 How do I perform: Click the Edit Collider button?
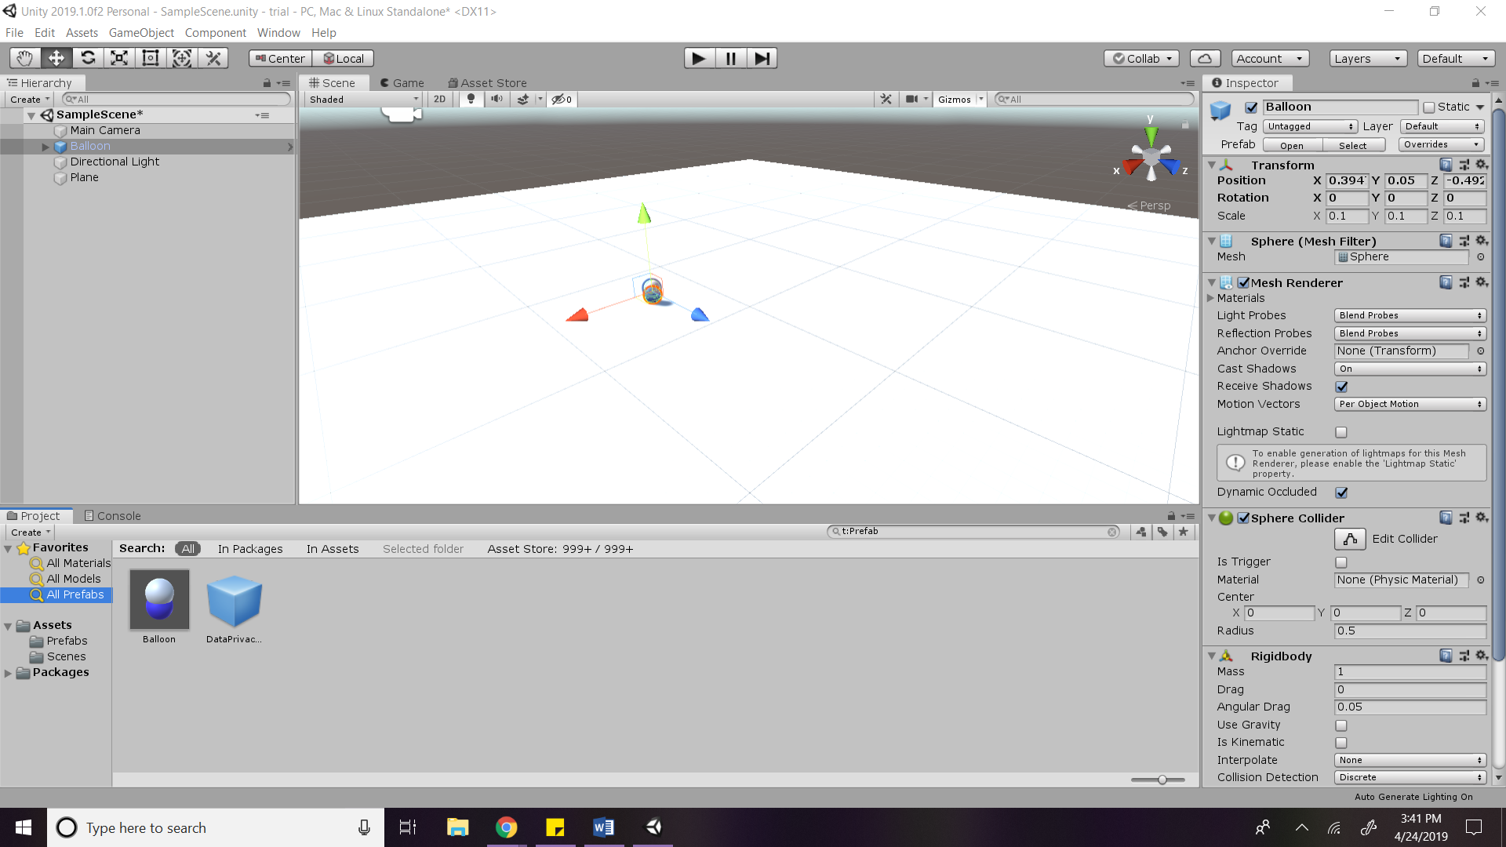coord(1349,539)
